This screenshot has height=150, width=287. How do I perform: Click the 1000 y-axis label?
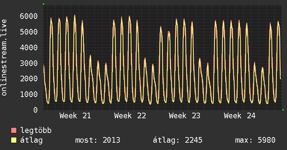(29, 94)
